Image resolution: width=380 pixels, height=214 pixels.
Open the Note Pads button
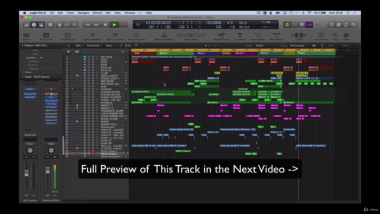[x=338, y=25]
